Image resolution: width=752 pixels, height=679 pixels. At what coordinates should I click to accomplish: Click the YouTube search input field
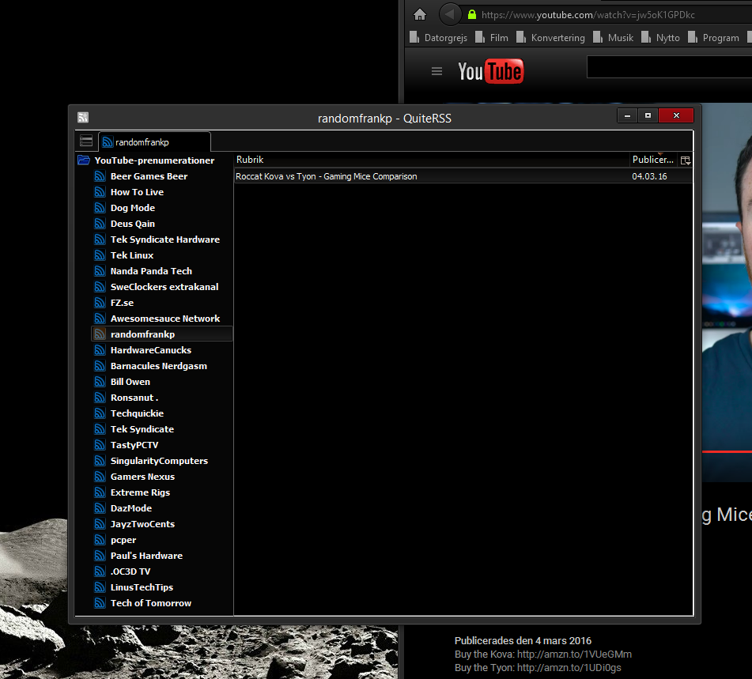coord(669,66)
